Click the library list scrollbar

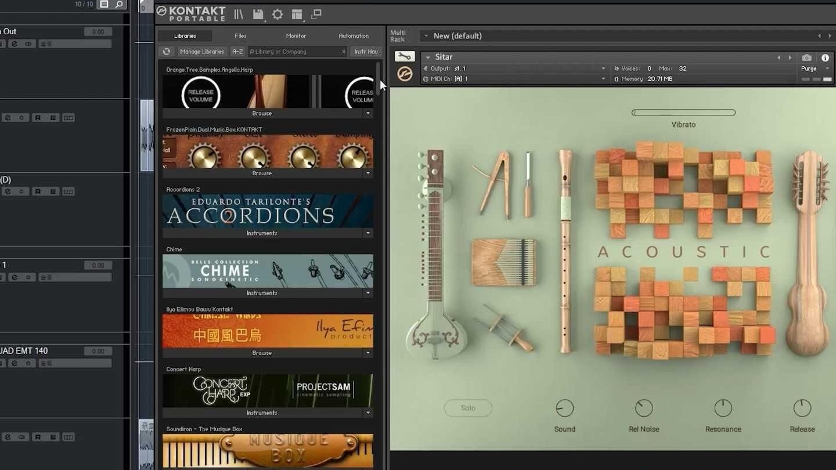click(x=379, y=78)
